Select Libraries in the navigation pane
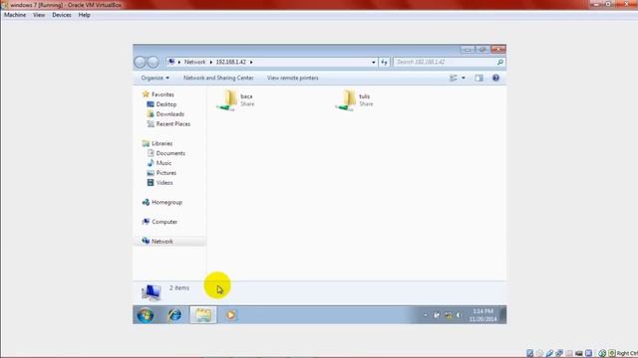638x358 pixels. pyautogui.click(x=158, y=143)
